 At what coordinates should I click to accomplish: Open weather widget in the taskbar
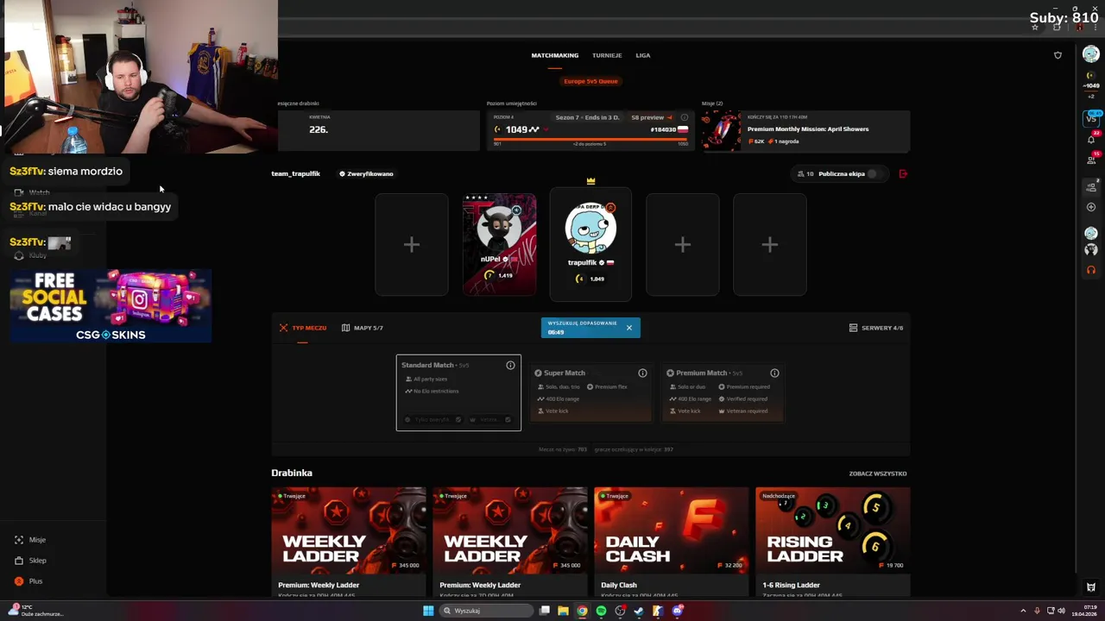point(36,611)
